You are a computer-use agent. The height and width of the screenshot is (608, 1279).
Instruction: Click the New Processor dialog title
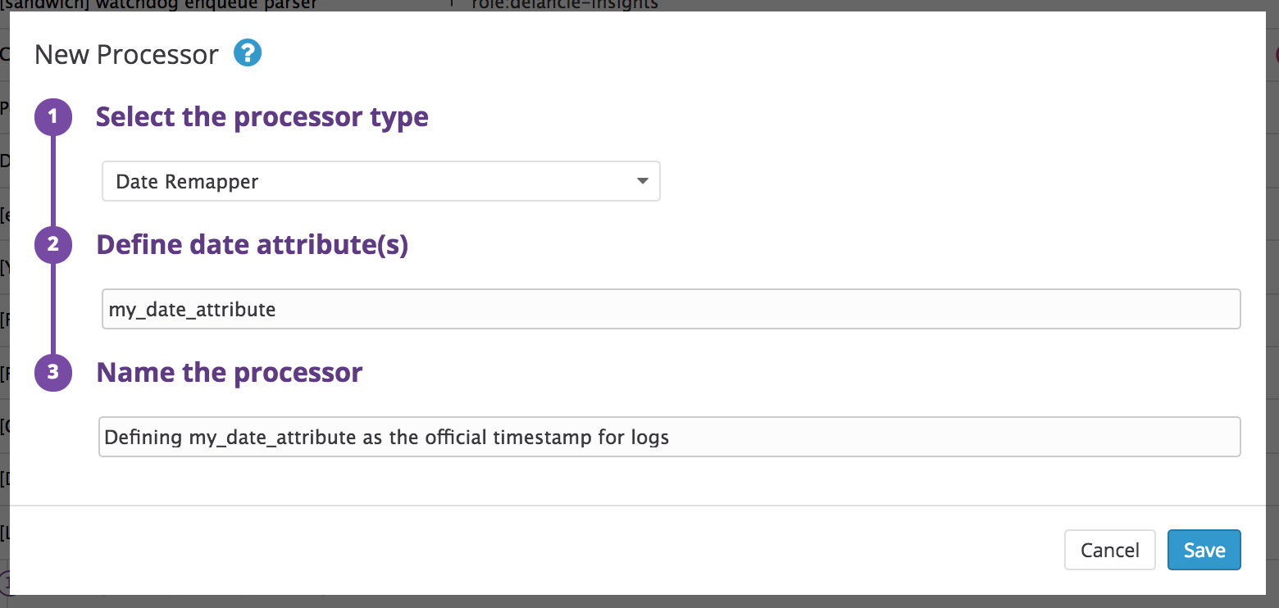(x=127, y=55)
